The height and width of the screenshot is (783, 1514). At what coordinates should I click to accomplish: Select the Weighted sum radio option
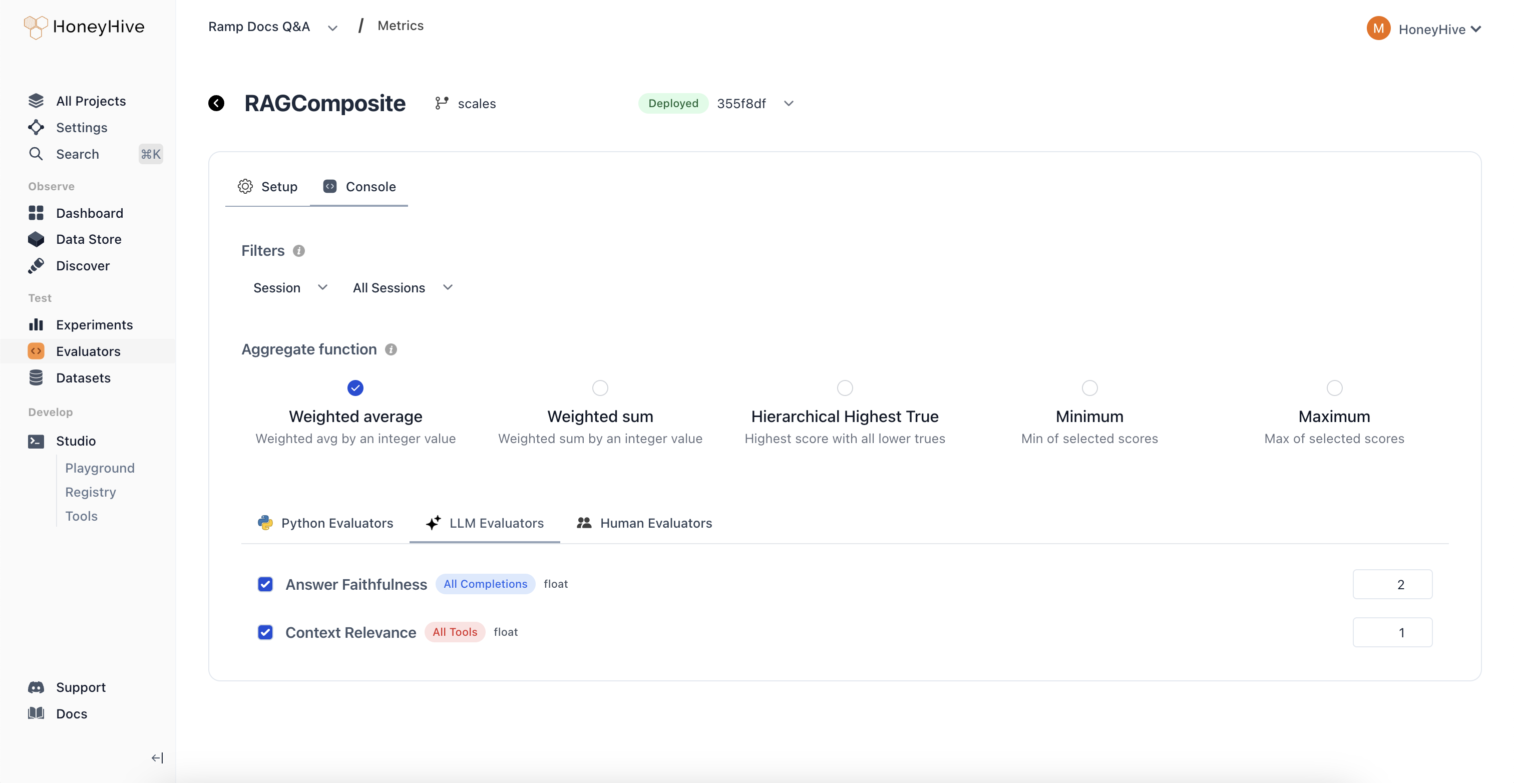(599, 388)
